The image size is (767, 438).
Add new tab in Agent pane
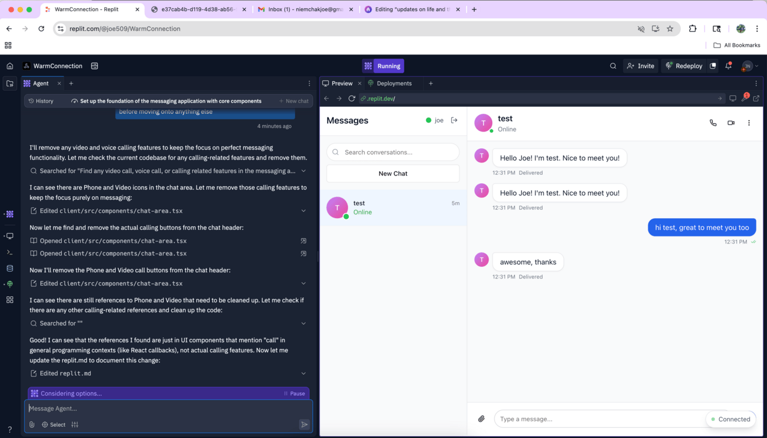click(71, 84)
